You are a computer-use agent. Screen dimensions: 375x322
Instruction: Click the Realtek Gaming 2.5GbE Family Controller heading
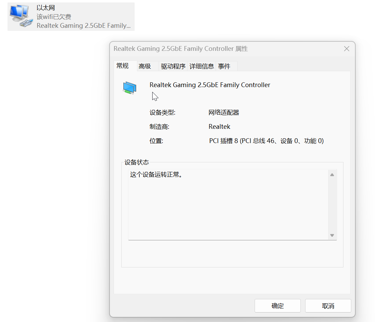[x=210, y=85]
